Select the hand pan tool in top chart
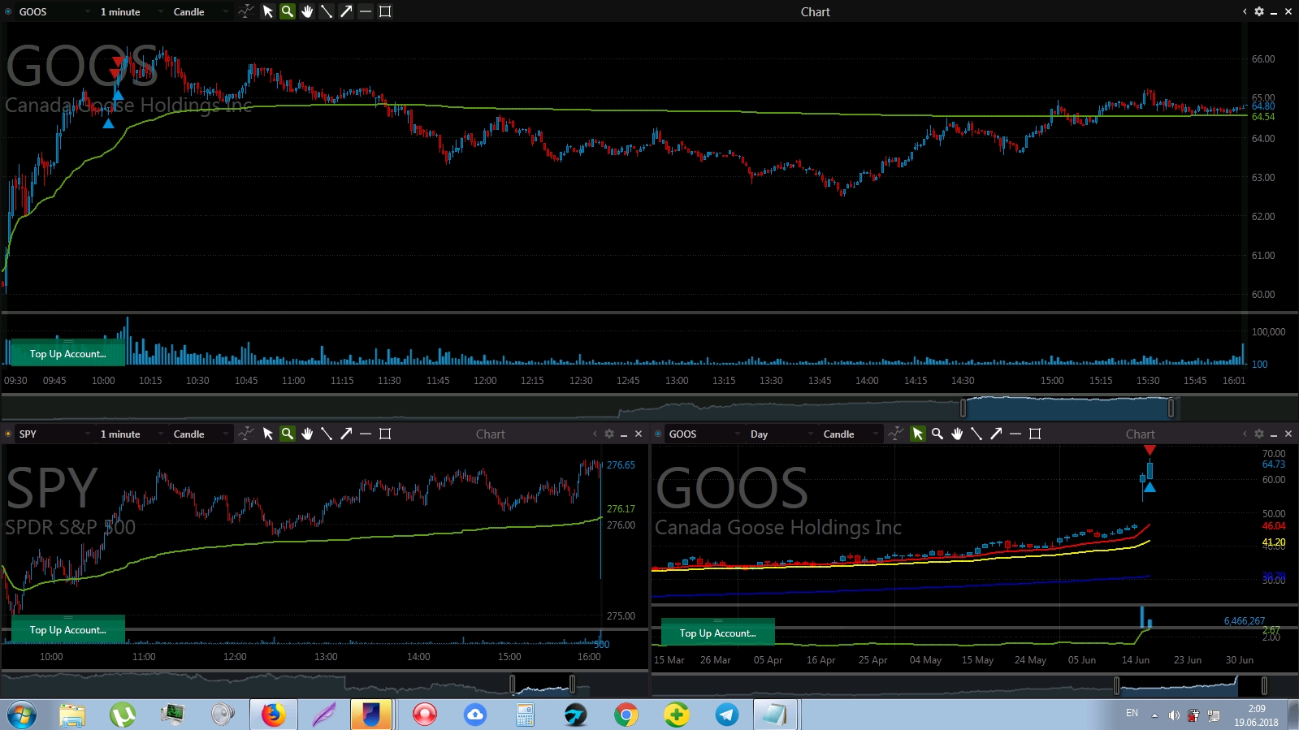The width and height of the screenshot is (1299, 730). coord(307,11)
